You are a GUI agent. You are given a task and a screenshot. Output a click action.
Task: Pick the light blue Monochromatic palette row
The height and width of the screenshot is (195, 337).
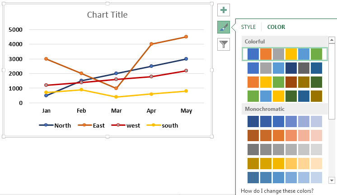[x=285, y=177]
